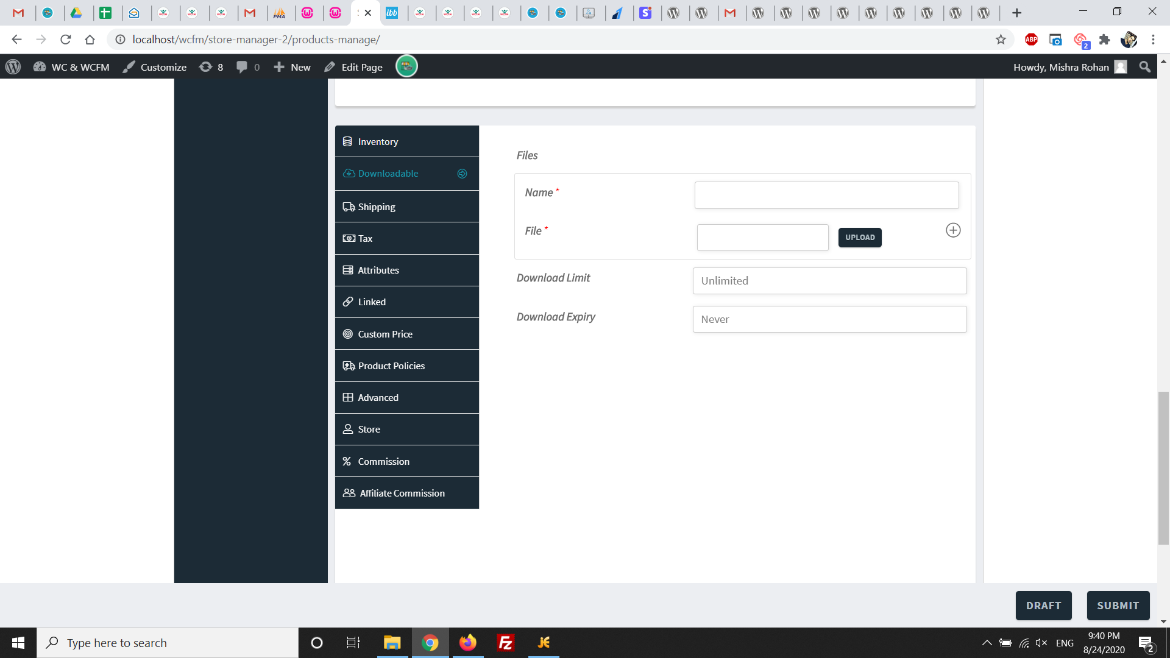Image resolution: width=1170 pixels, height=658 pixels.
Task: Close the current browser tab
Action: [368, 13]
